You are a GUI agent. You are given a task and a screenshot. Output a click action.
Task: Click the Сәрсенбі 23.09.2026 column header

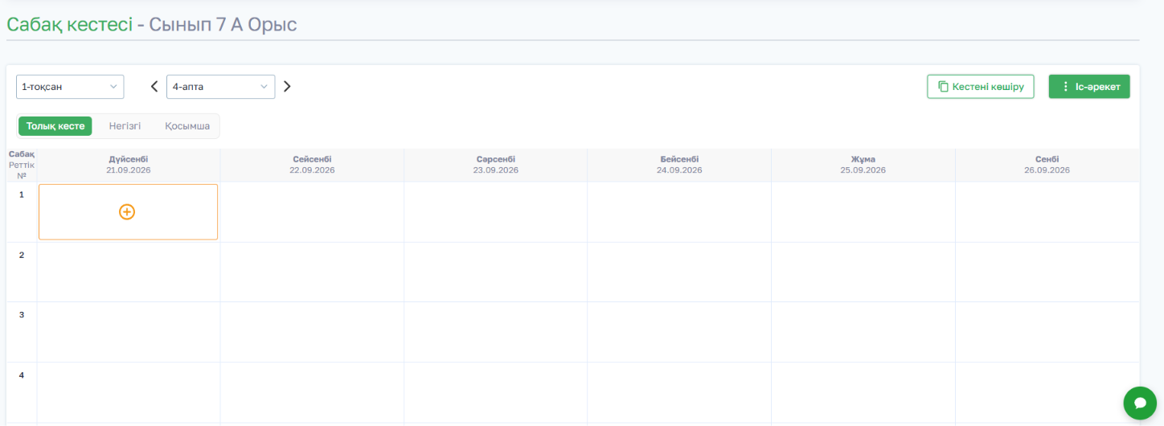coord(496,165)
